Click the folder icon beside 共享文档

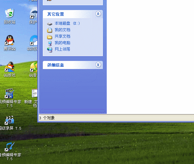point(50,37)
